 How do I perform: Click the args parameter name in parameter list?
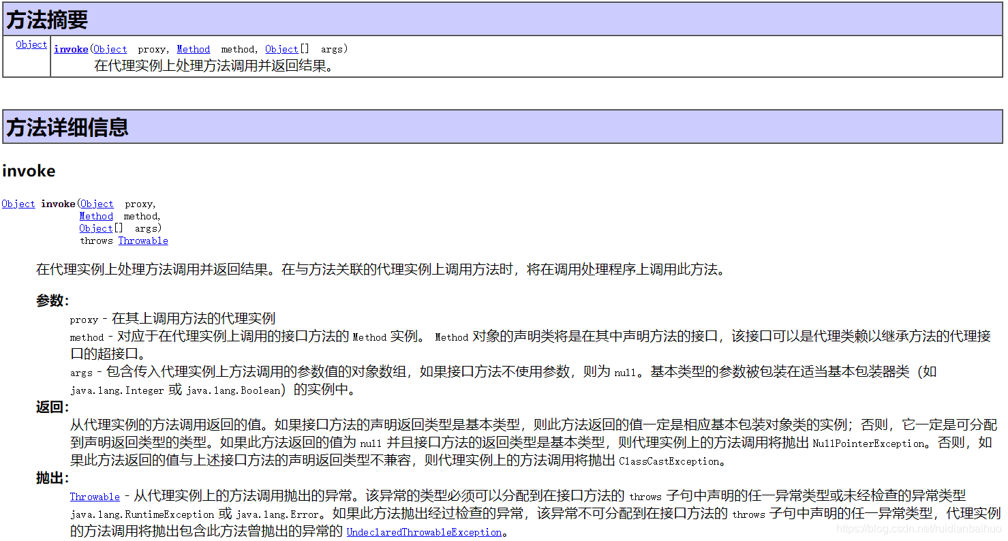tap(81, 373)
